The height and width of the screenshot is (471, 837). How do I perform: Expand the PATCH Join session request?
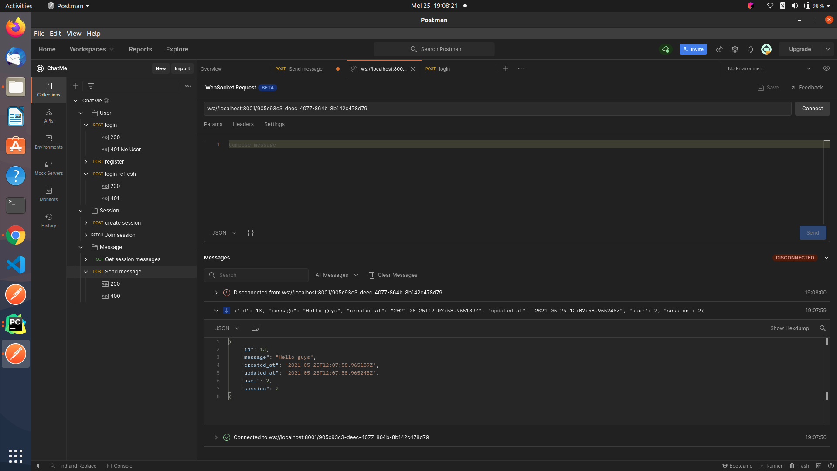pos(86,235)
